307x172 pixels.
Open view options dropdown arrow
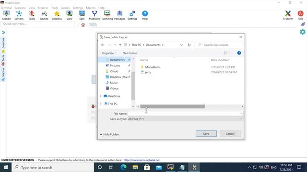click(x=230, y=53)
